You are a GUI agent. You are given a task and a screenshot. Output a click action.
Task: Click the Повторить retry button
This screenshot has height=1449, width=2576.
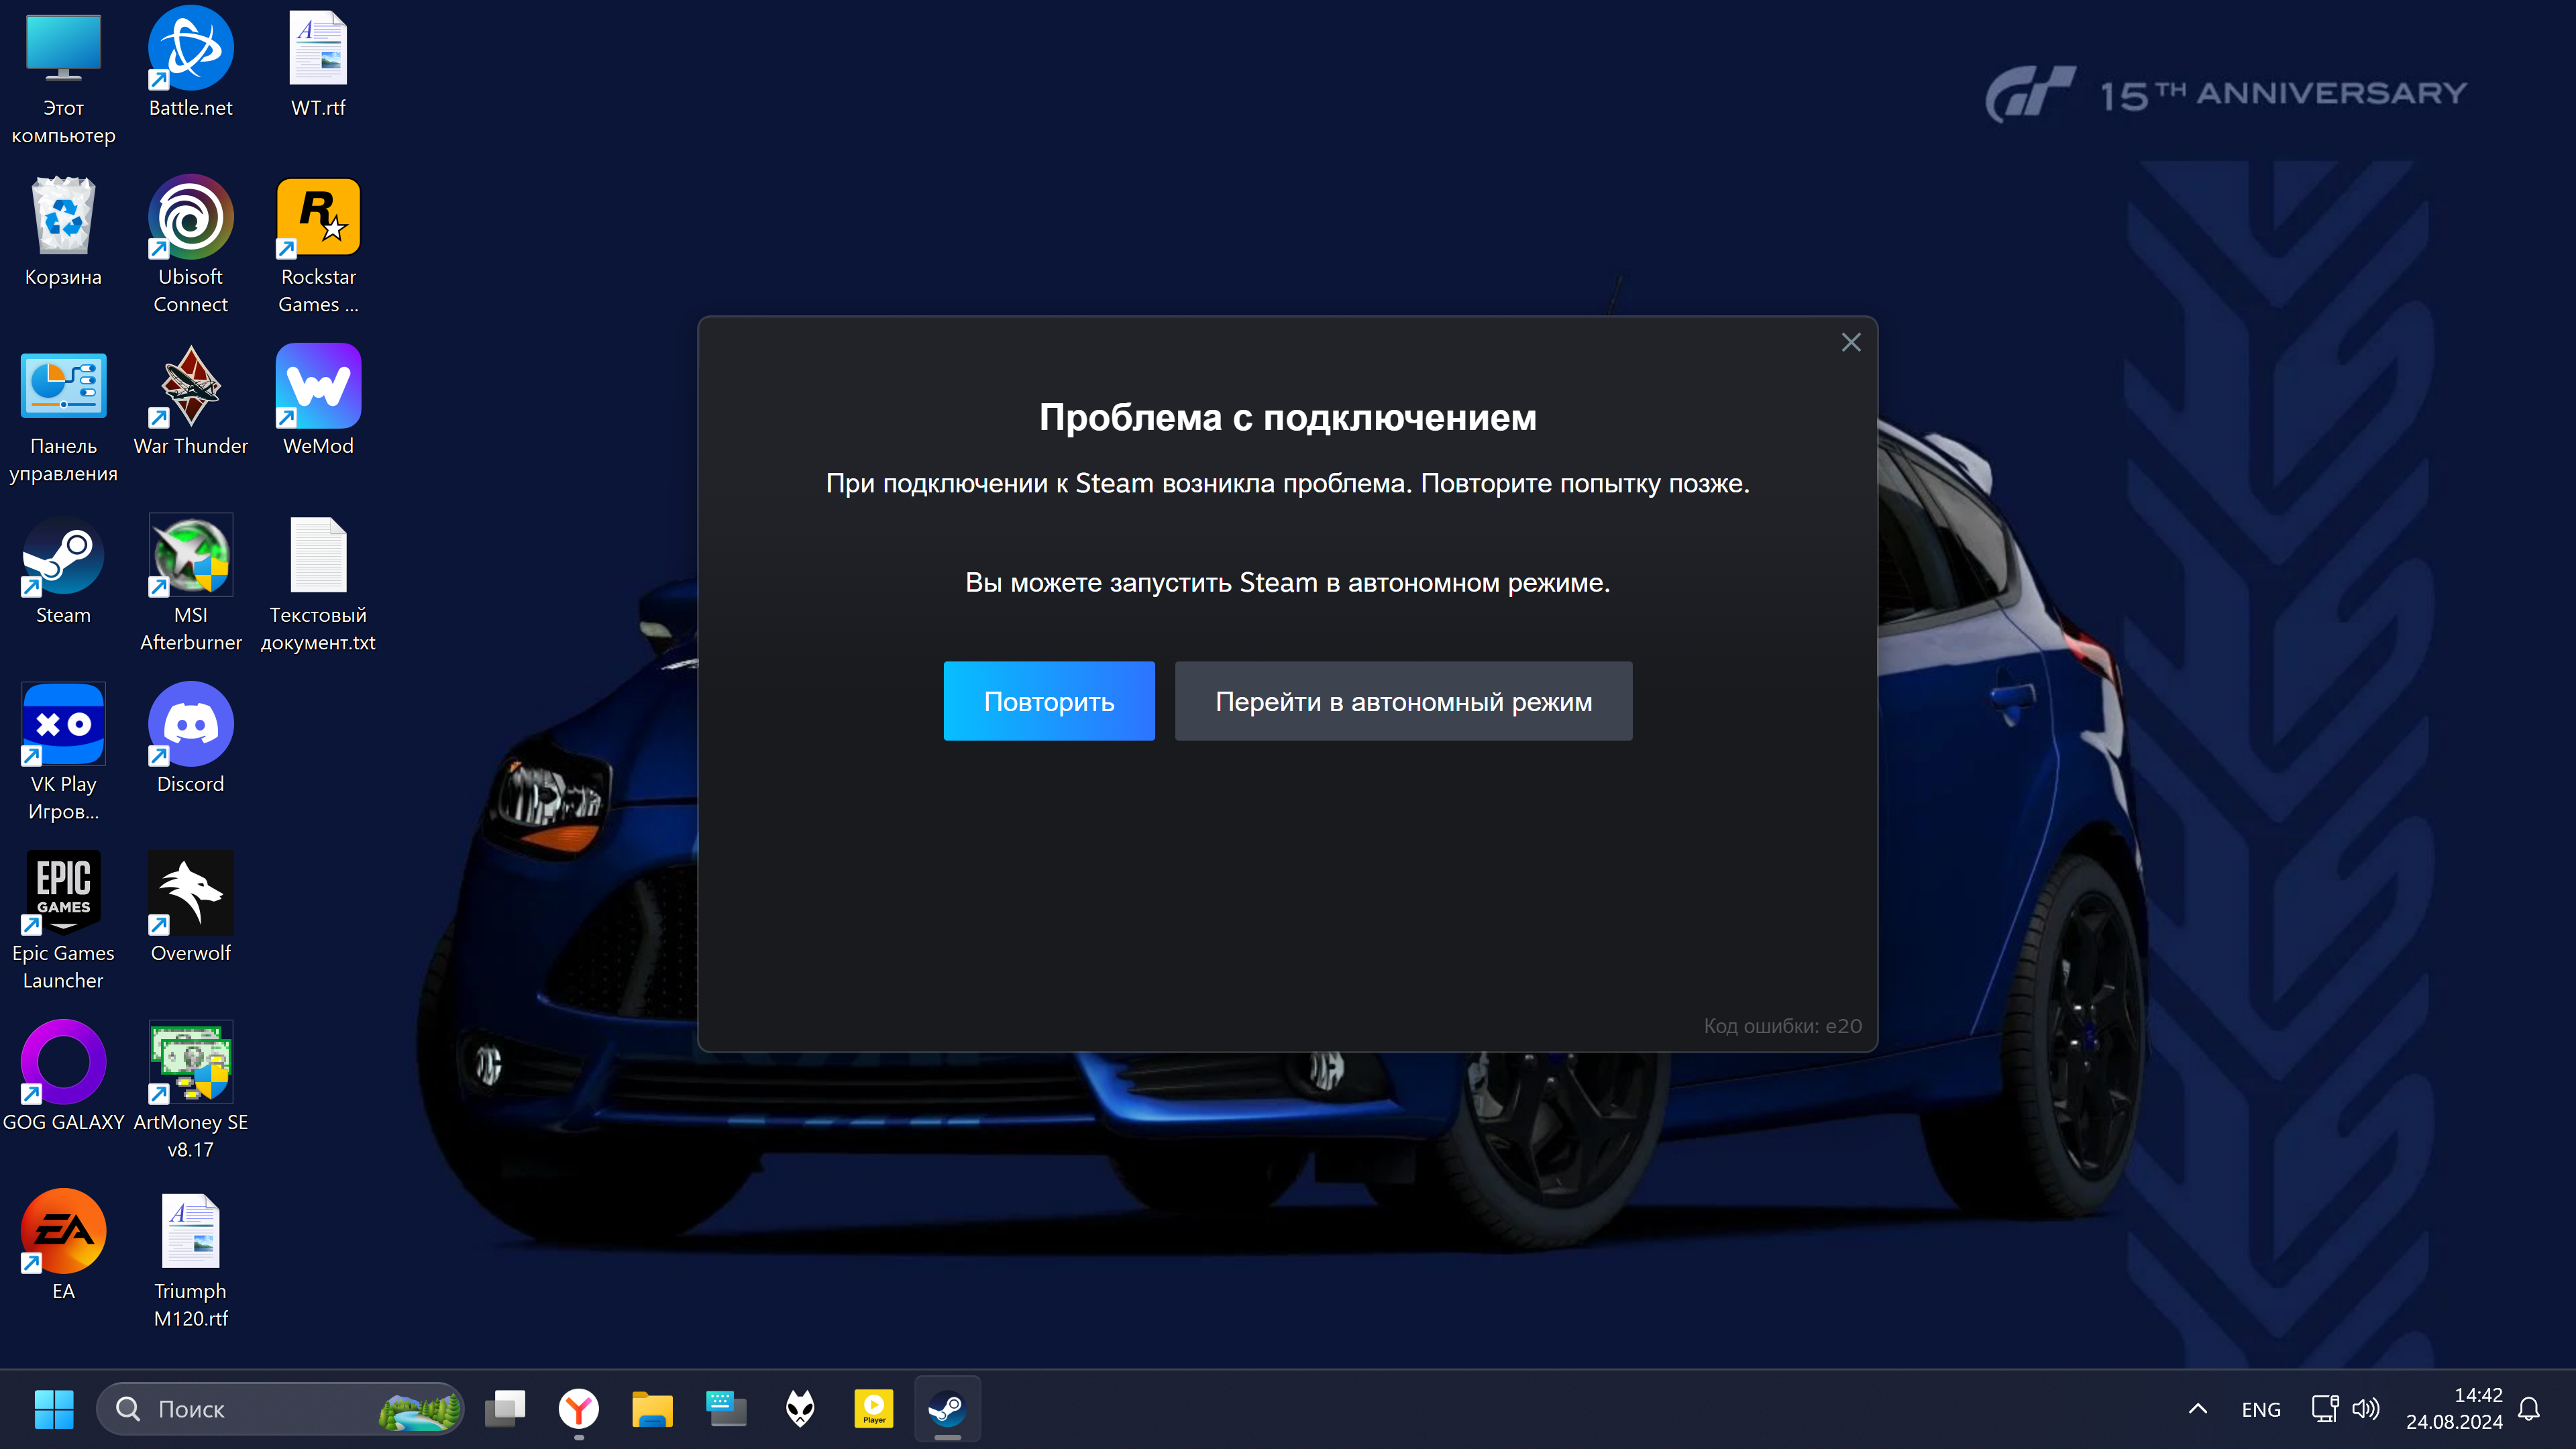click(1048, 701)
